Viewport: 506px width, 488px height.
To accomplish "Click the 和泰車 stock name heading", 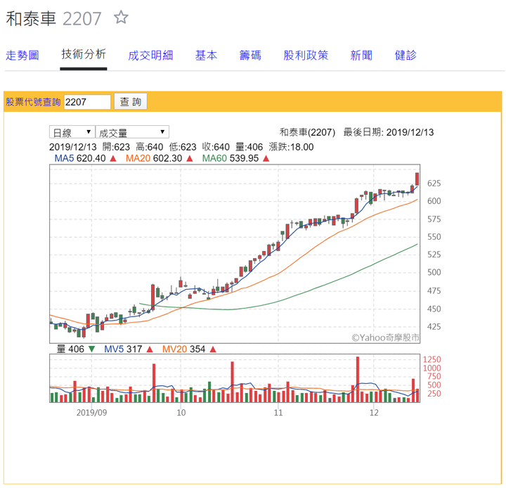I will click(x=31, y=18).
